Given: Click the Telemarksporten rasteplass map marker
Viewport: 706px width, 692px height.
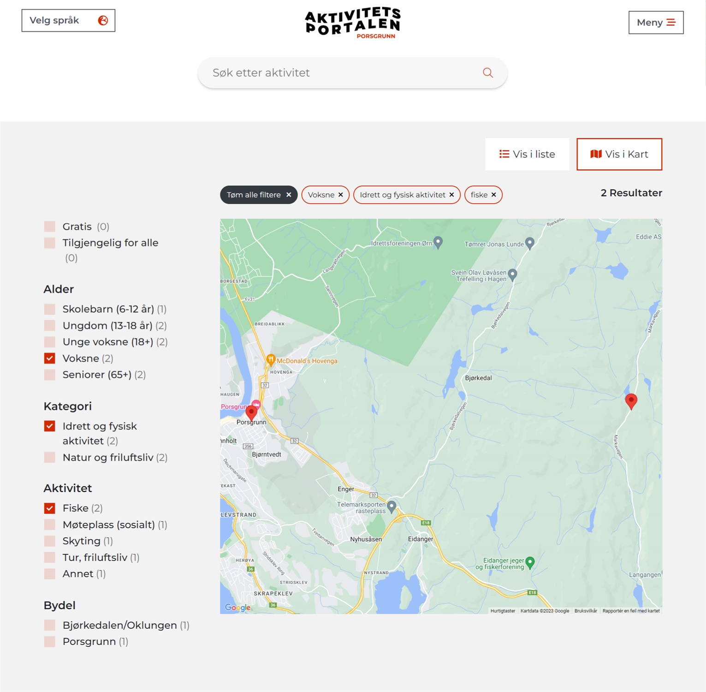Looking at the screenshot, I should (x=392, y=506).
